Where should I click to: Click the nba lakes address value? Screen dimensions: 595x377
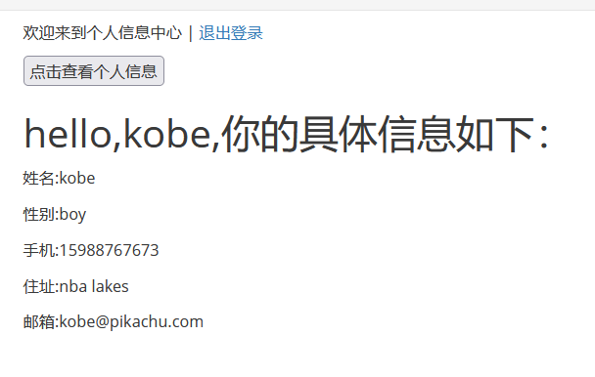point(94,286)
